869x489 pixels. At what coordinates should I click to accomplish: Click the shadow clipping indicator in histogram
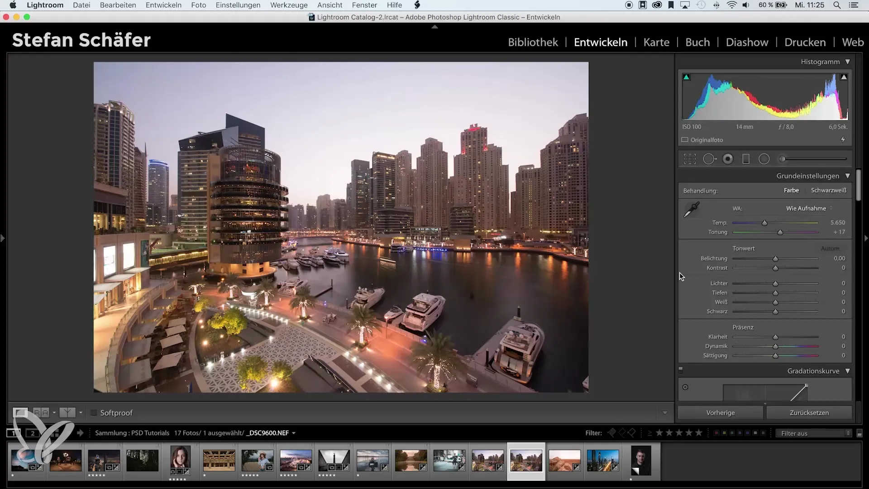tap(687, 77)
